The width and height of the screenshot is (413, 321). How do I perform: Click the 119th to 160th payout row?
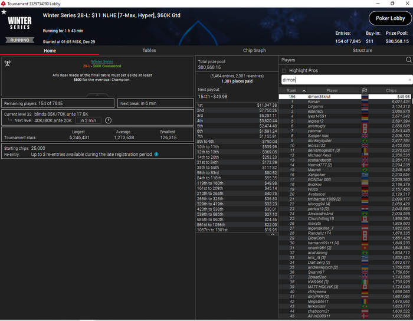pos(237,183)
